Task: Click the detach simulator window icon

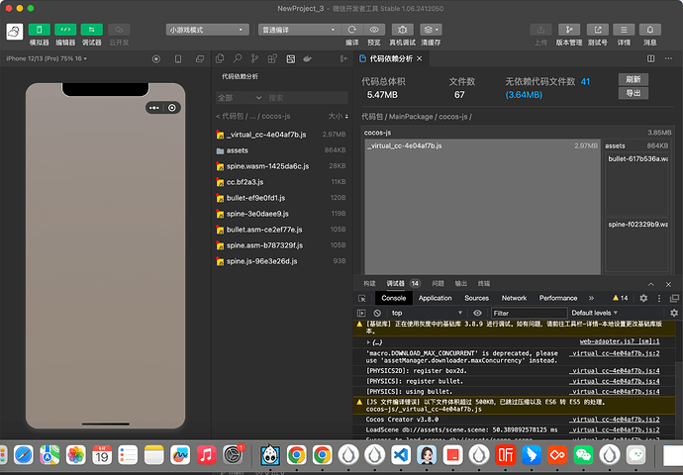Action: (x=200, y=58)
